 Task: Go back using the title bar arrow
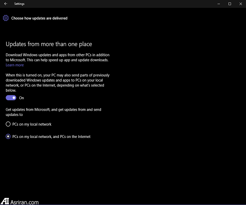[6, 4]
